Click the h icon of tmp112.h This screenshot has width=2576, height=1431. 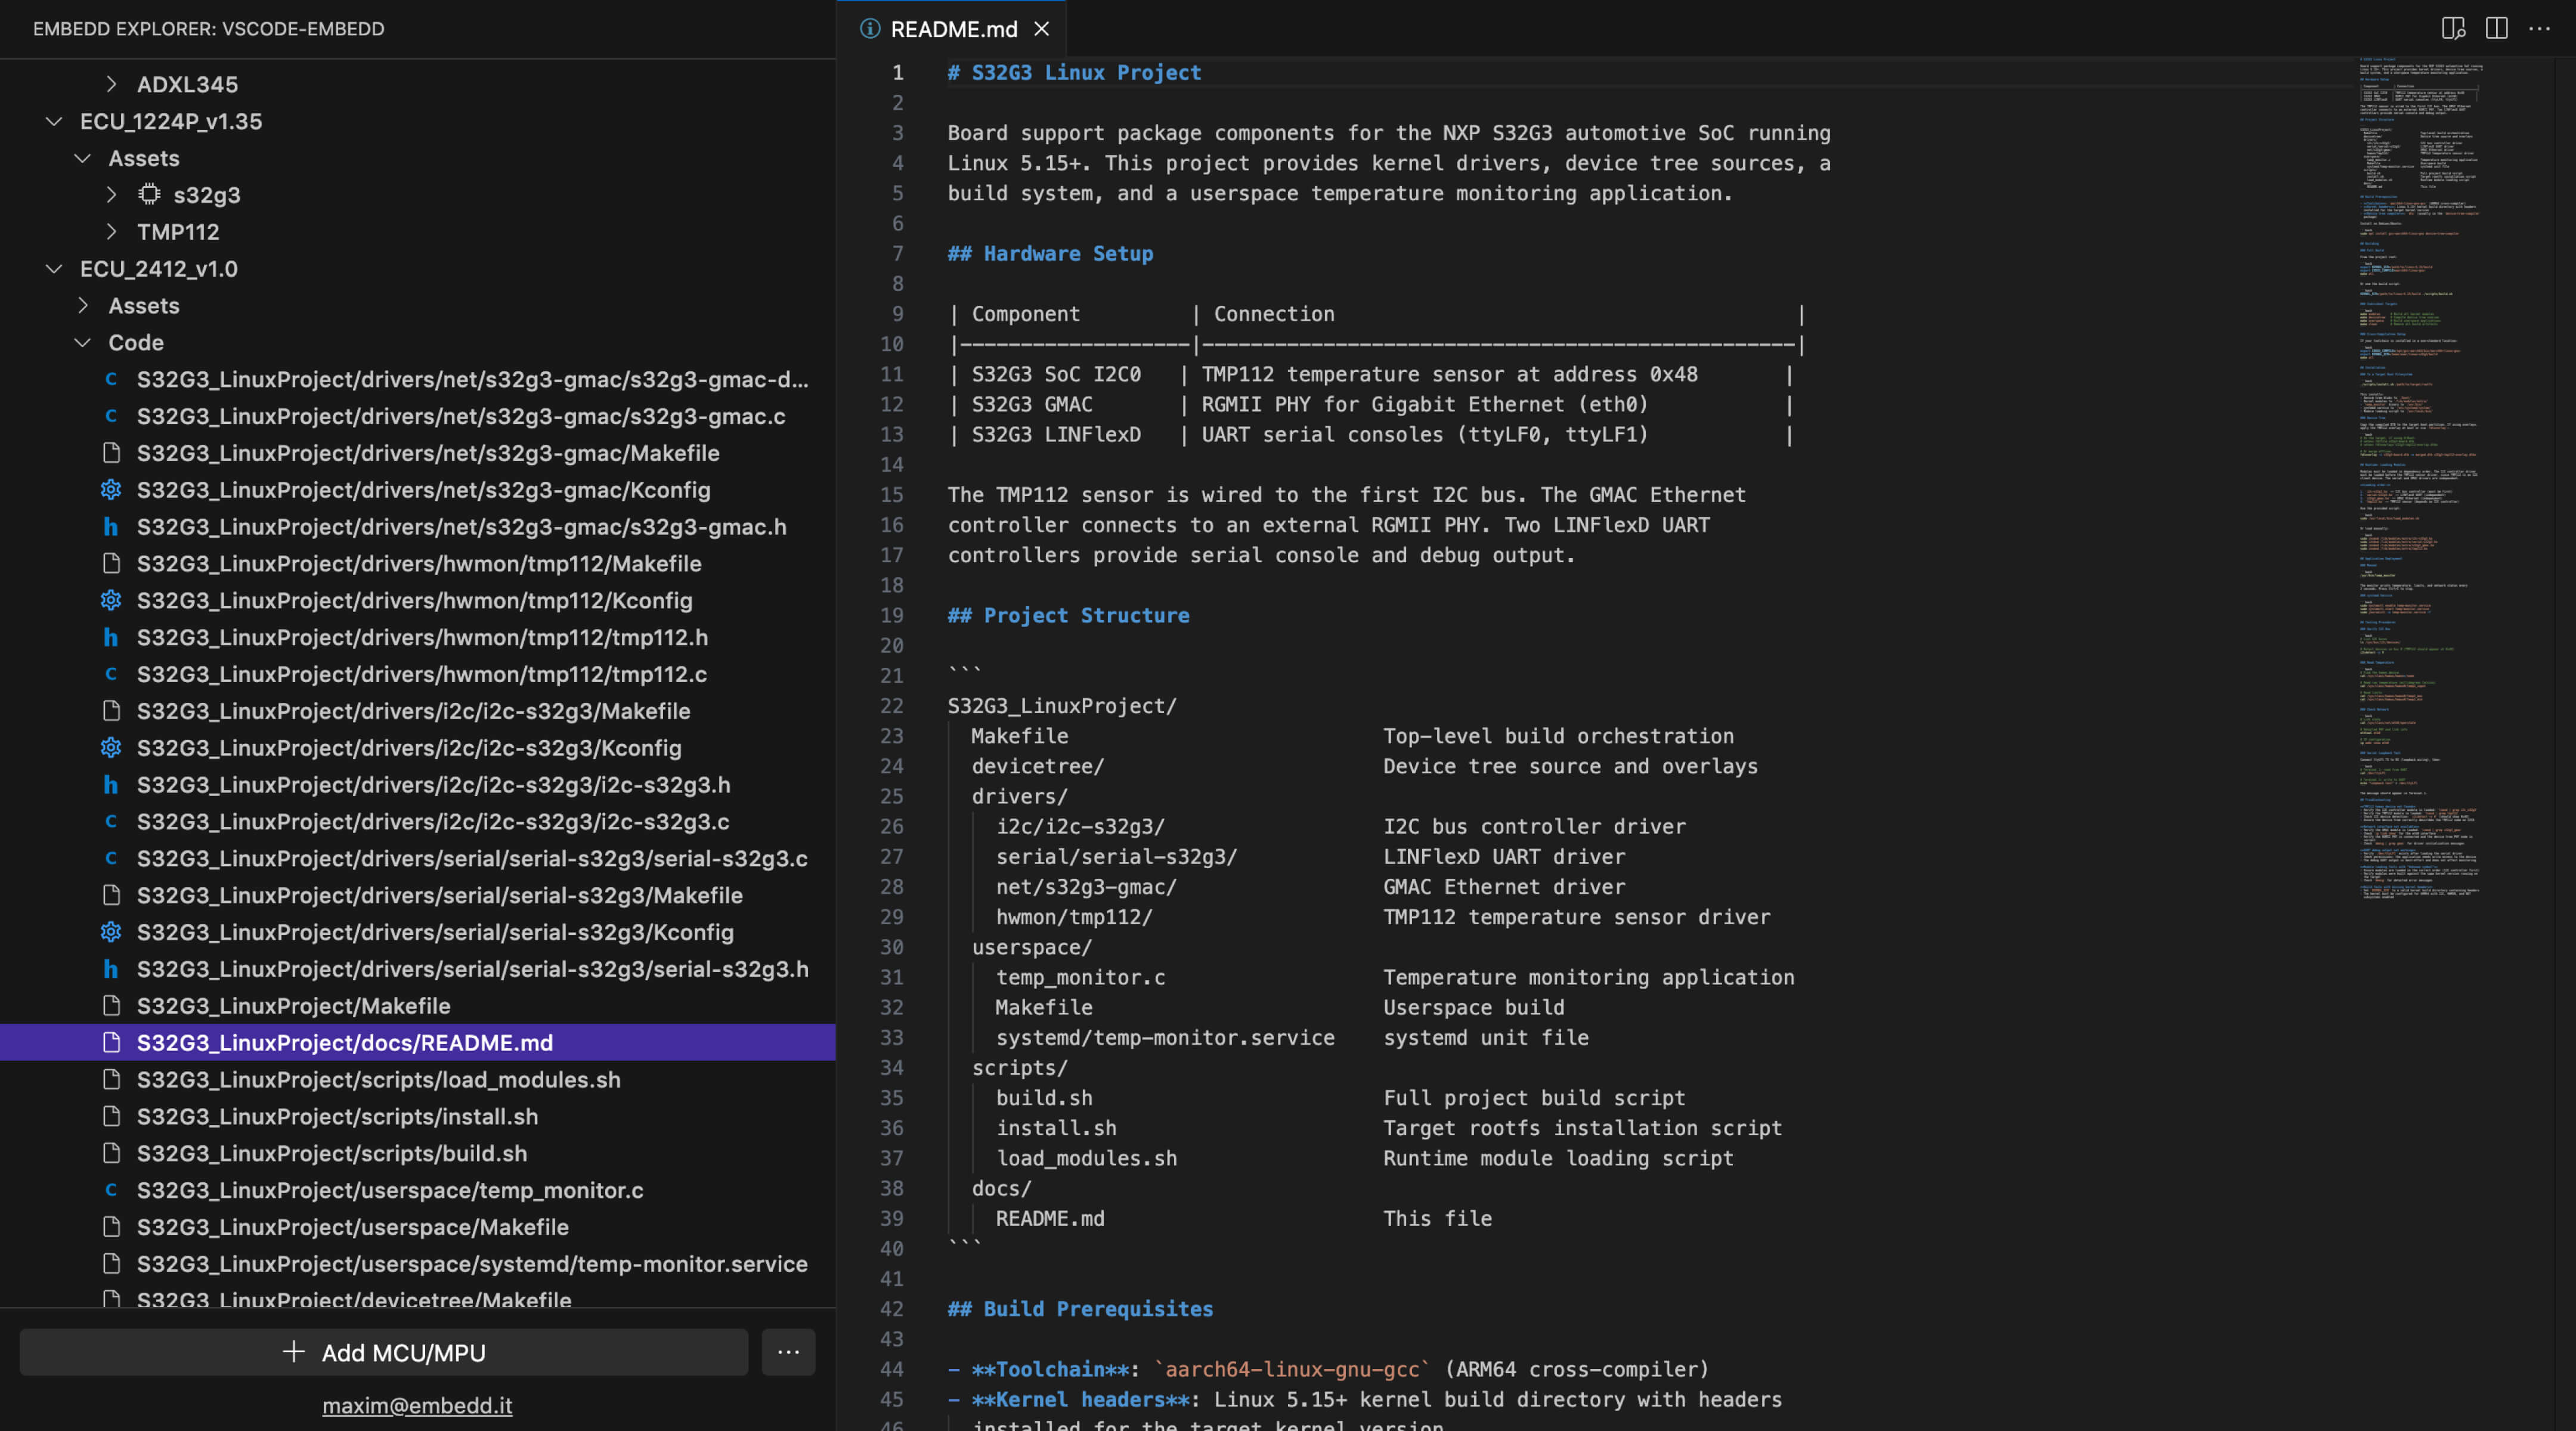point(111,637)
